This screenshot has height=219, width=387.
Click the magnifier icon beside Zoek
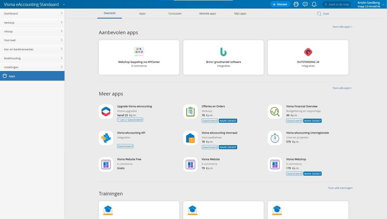tap(319, 14)
